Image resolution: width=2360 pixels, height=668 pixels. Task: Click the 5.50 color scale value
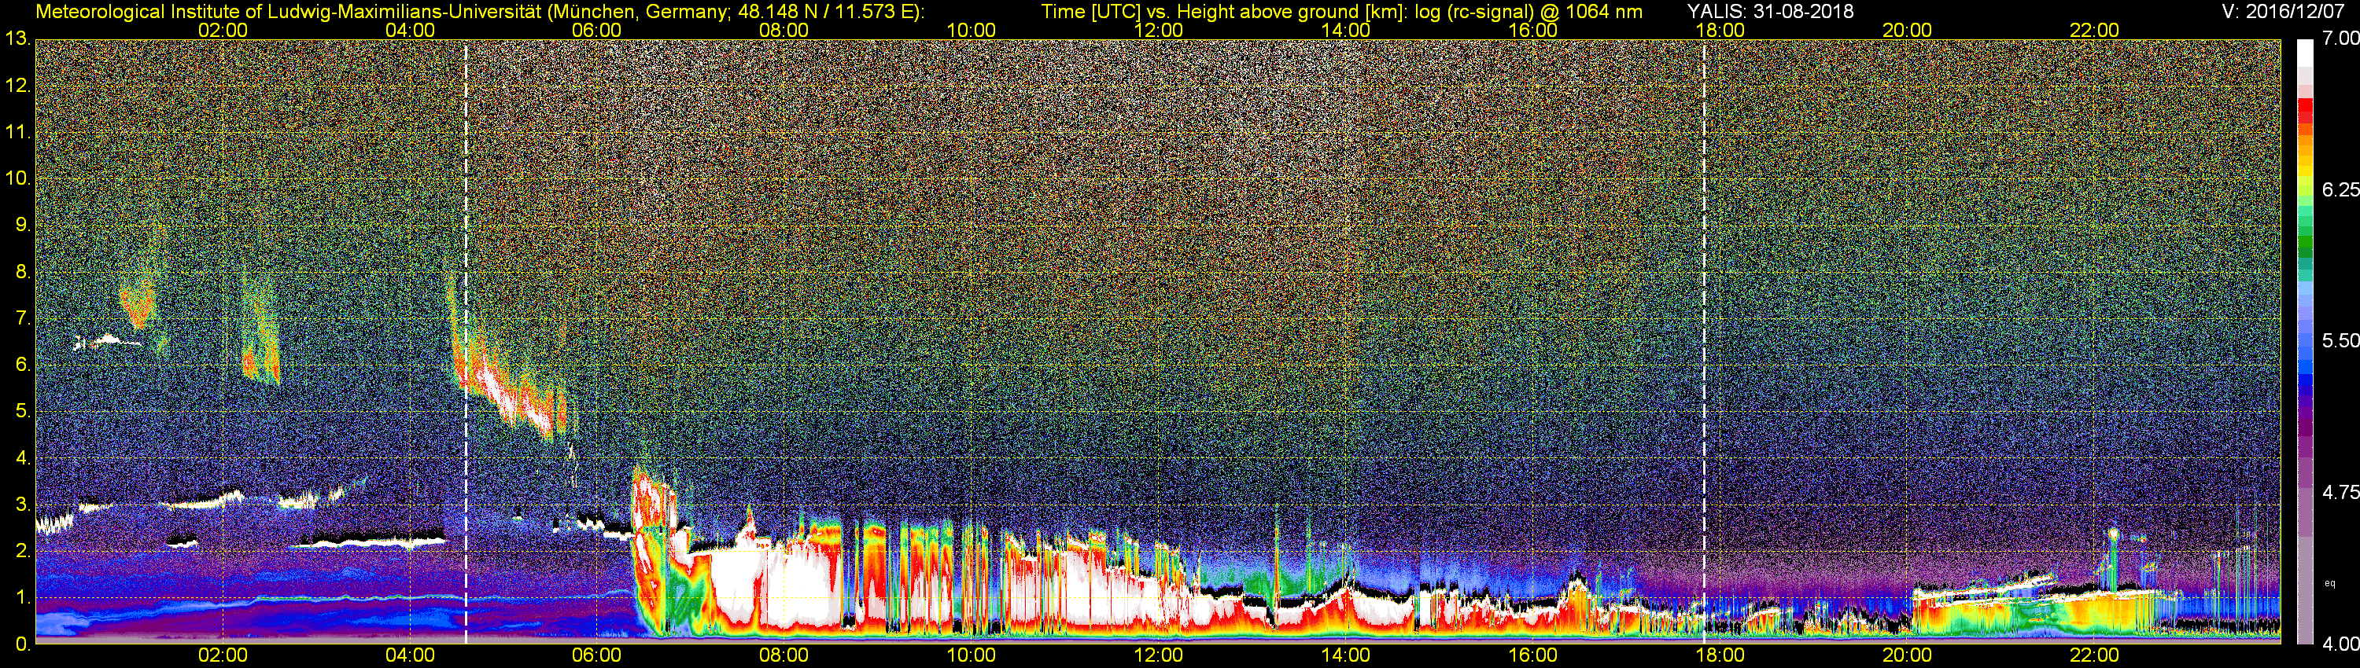click(2340, 340)
